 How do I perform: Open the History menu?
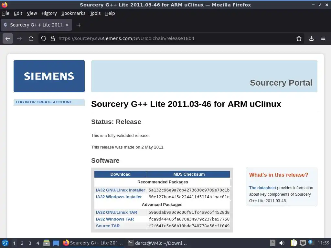point(49,13)
